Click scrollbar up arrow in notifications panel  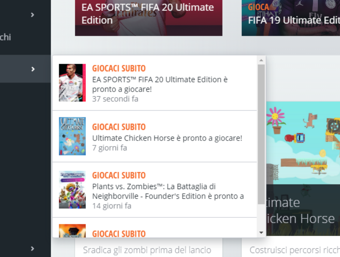click(x=261, y=60)
